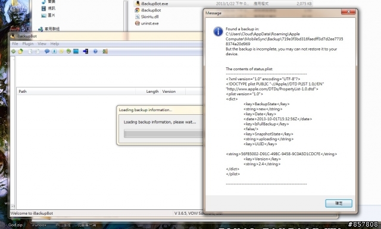Click the BackupState key line in plist
381x229 pixels.
[x=266, y=104]
